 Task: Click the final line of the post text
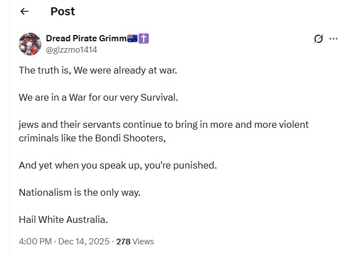coord(63,219)
